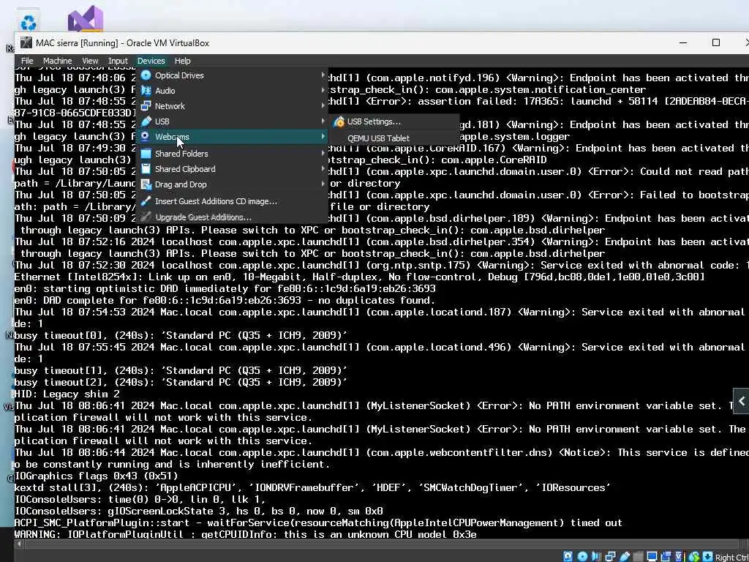Screen dimensions: 749x562
Task: Select the Shared Clipboard menu entry
Action: pos(232,169)
